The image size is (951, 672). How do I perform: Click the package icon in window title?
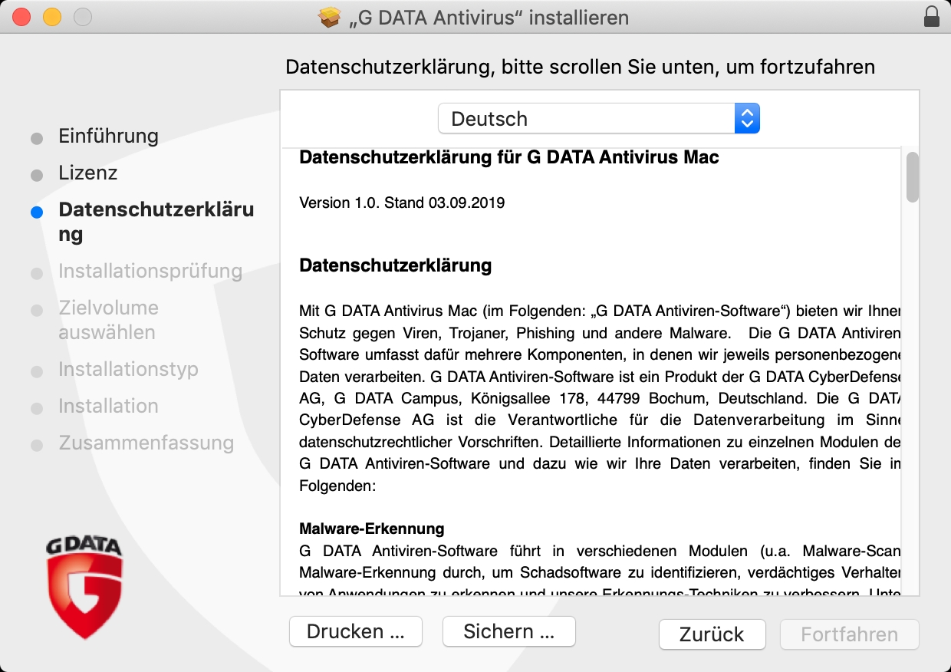click(x=329, y=17)
